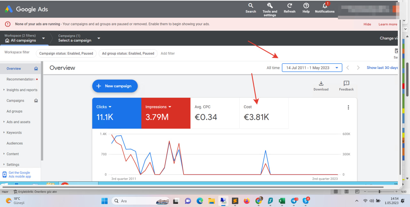Click Add filter

point(168,54)
